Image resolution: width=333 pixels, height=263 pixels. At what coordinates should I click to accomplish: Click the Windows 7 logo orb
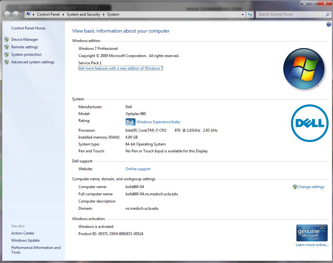pyautogui.click(x=304, y=69)
